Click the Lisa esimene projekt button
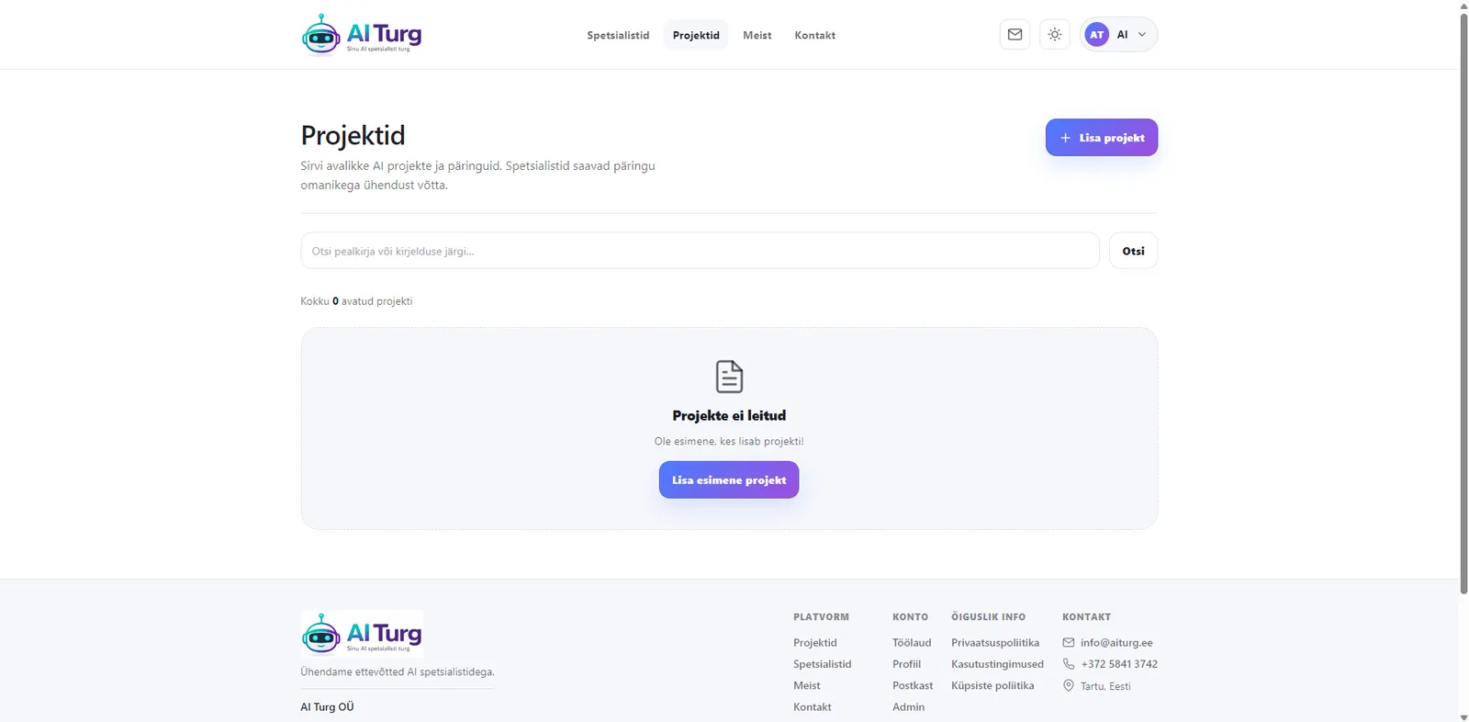Screen dimensions: 1469x722 tap(729, 480)
